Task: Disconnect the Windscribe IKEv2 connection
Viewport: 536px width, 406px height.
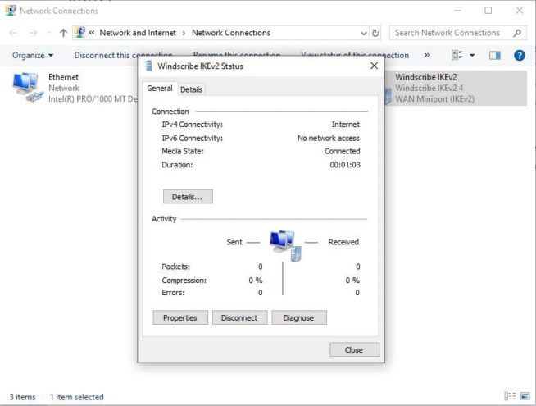Action: pyautogui.click(x=239, y=317)
